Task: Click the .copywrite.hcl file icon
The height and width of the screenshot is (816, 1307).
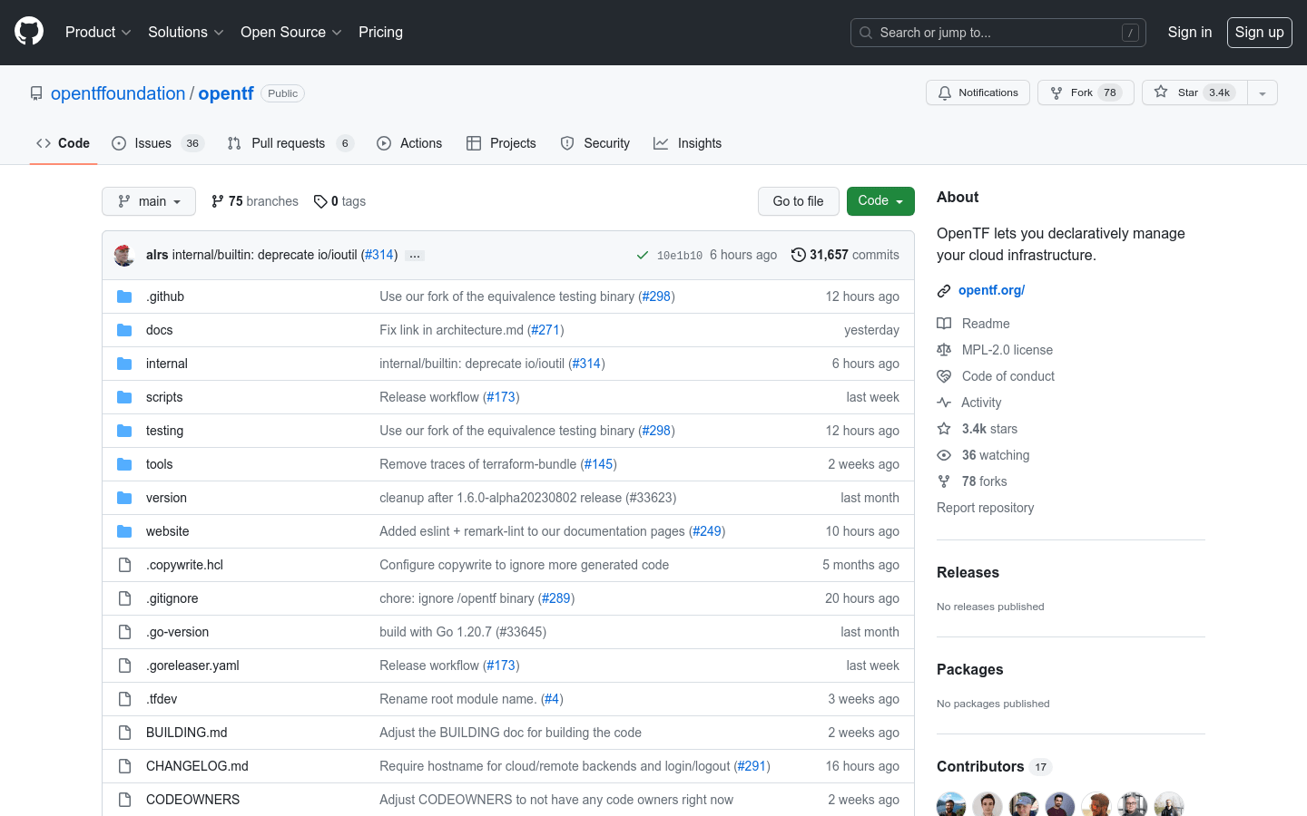Action: (x=124, y=565)
